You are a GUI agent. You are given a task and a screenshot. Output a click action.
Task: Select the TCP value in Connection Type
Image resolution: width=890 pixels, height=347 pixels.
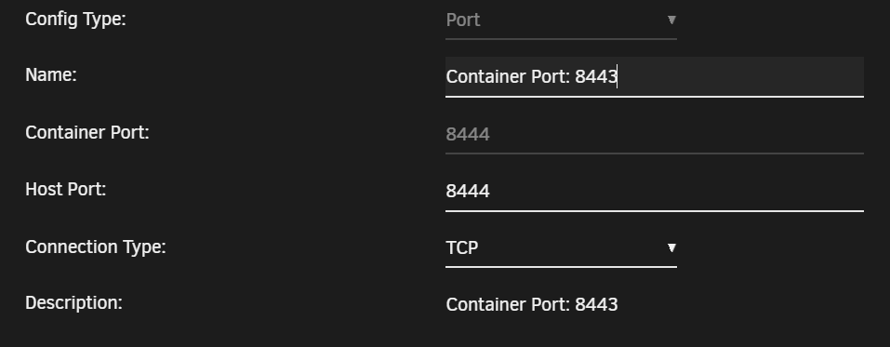[462, 248]
